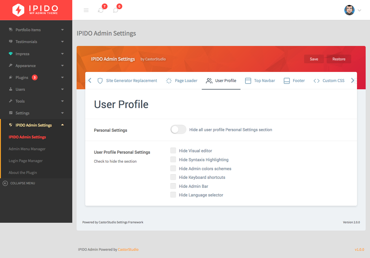Switch to the Site Generator Replacement tab
Viewport: 370px width, 258px height.
click(x=127, y=81)
